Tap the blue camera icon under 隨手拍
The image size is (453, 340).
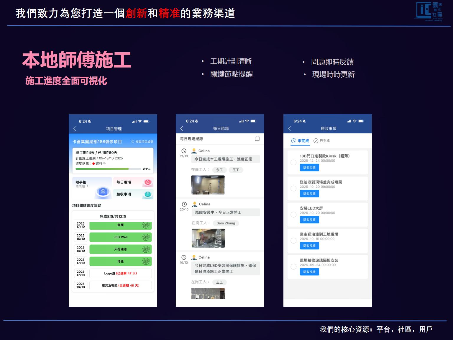tap(103, 191)
